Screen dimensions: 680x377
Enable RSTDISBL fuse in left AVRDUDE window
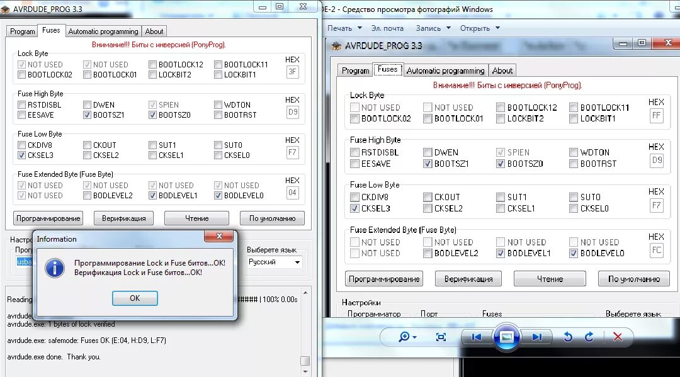[21, 105]
